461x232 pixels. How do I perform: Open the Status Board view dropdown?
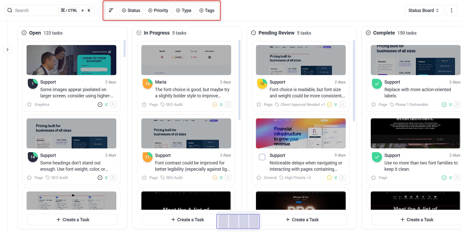coord(423,10)
